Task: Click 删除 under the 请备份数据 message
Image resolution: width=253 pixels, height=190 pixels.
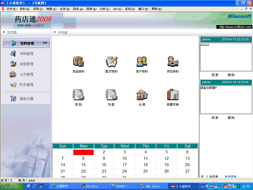Action: (x=231, y=118)
